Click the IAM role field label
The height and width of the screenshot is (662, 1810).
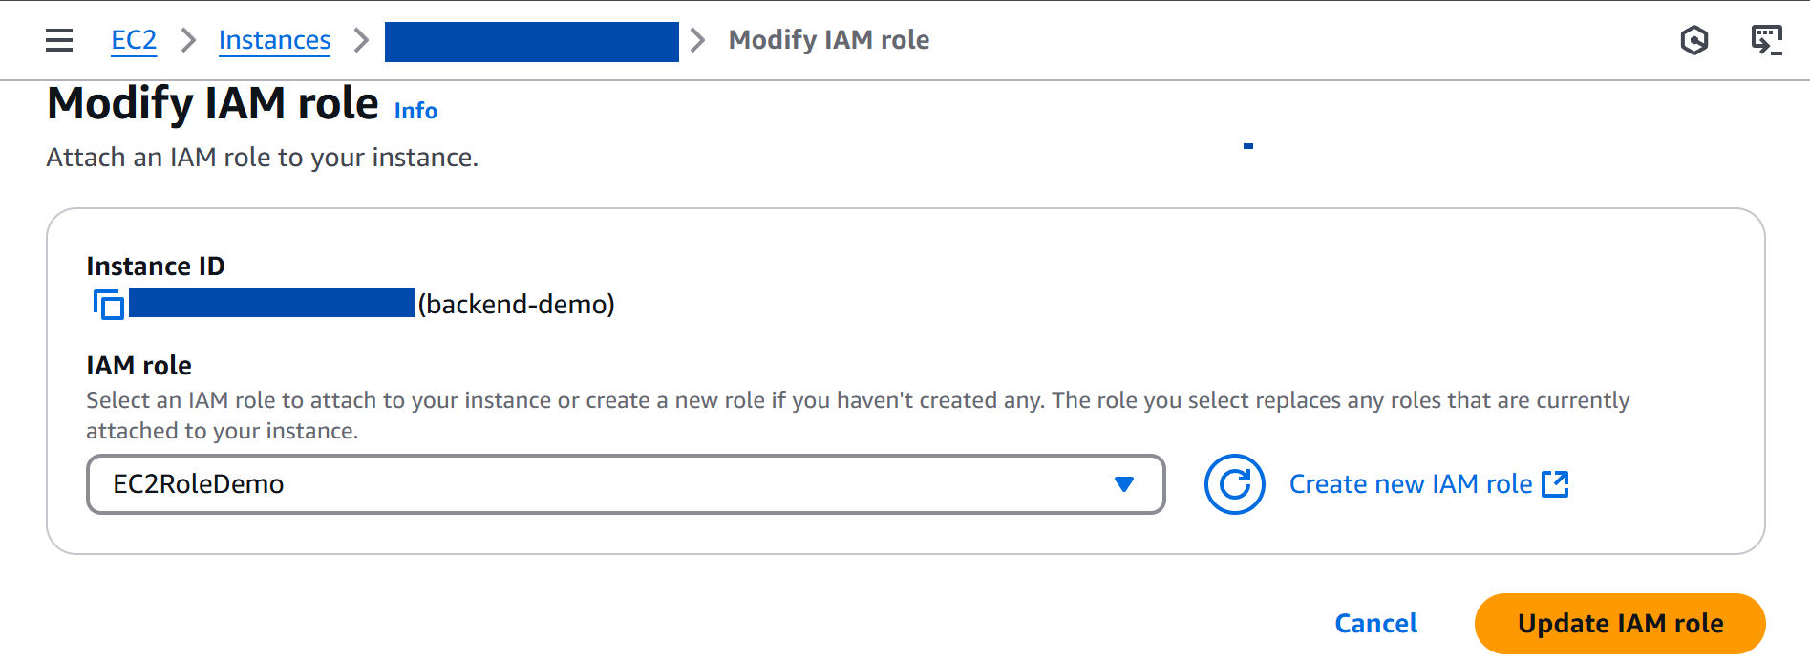point(139,366)
